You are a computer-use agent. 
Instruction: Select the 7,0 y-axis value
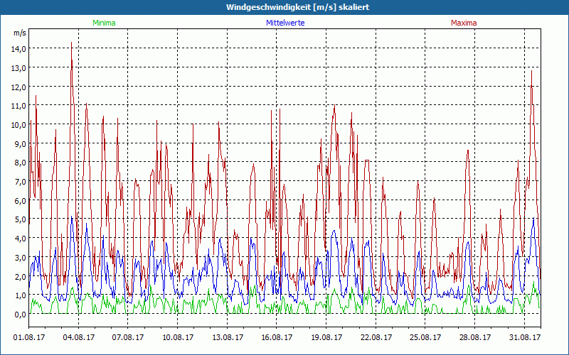click(x=20, y=182)
